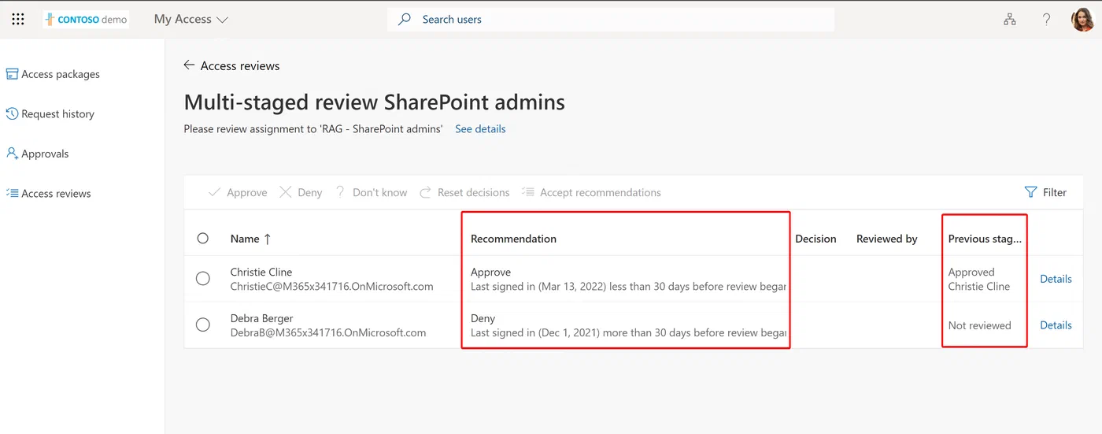This screenshot has height=434, width=1102.
Task: Click DebraB@M365x341716.OnMicrosoft.com email text
Action: tap(328, 332)
